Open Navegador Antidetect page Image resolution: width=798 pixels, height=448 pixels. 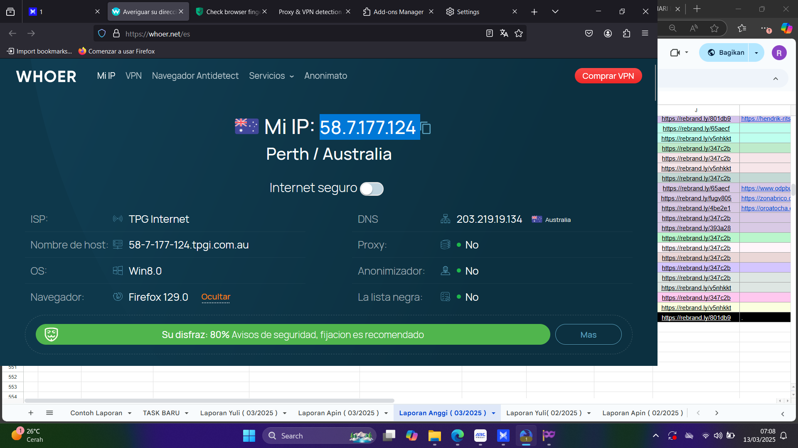[x=195, y=76]
